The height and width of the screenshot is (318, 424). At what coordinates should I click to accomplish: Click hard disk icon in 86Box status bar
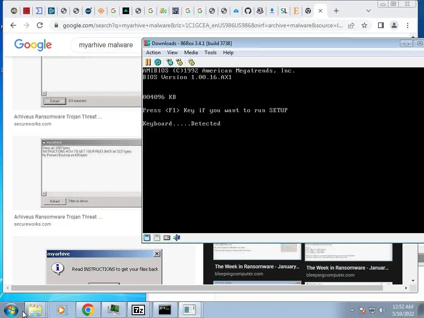point(167,238)
